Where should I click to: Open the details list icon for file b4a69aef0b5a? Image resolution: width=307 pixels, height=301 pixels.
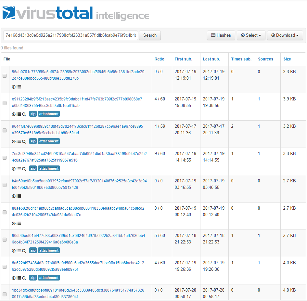tap(19, 196)
